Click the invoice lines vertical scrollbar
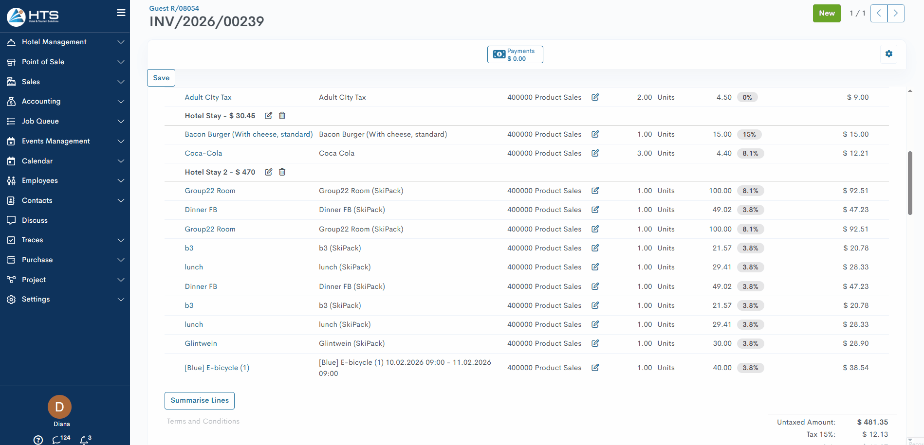The width and height of the screenshot is (924, 445). [910, 183]
